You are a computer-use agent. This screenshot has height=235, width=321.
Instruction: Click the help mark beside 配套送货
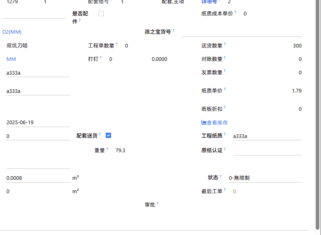point(100,134)
